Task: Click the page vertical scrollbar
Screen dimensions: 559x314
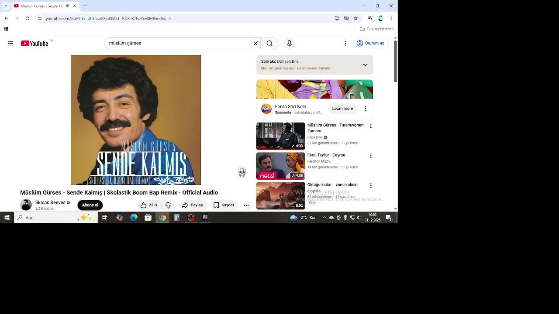Action: (396, 61)
